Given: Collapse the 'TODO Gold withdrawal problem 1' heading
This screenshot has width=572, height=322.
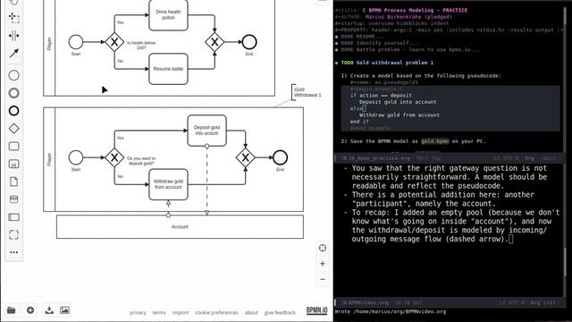Looking at the screenshot, I should coord(387,63).
